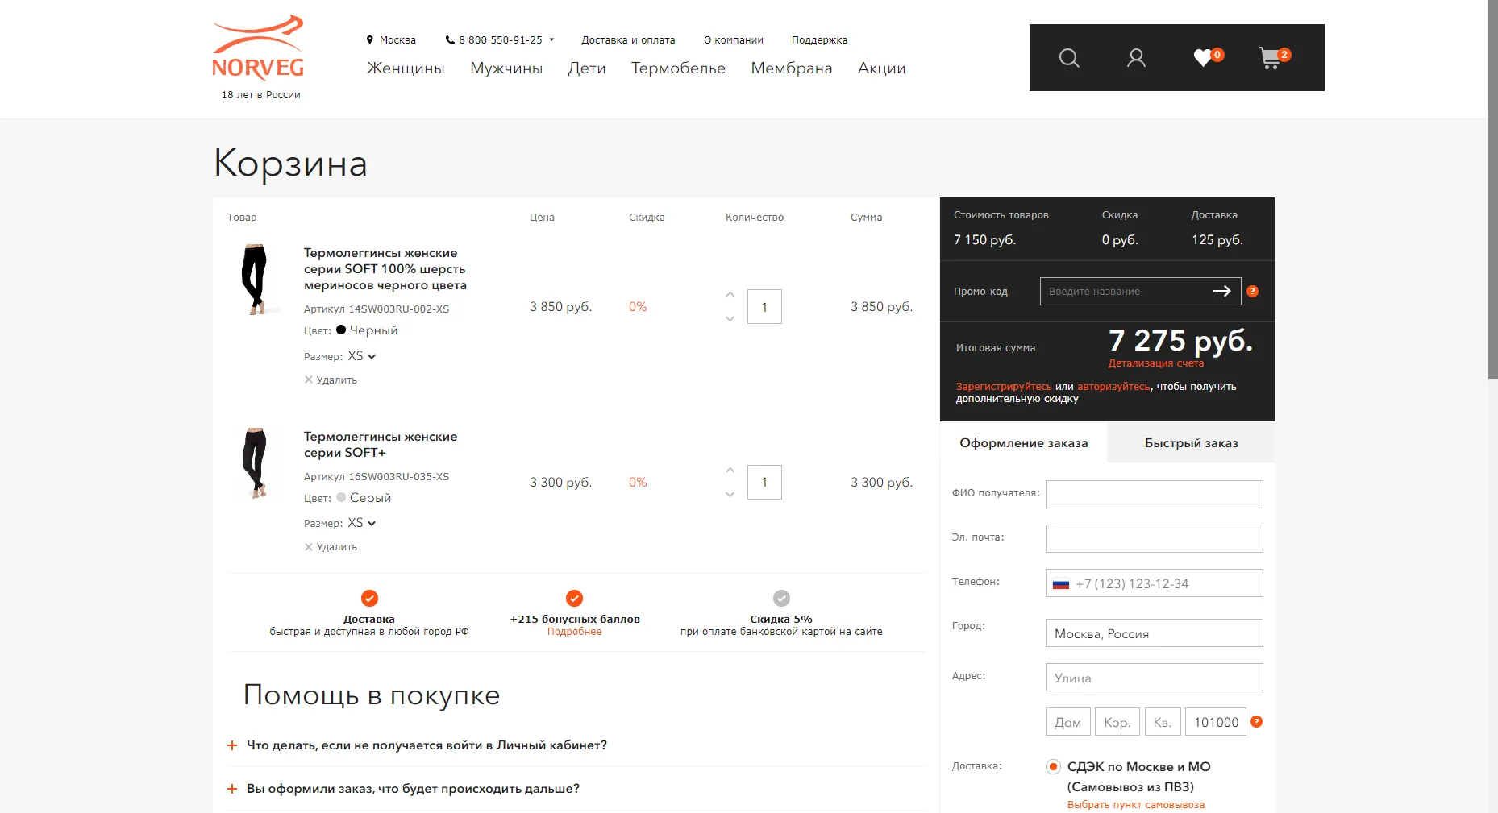Click help icon beside postal code field
The width and height of the screenshot is (1498, 813).
click(1256, 722)
